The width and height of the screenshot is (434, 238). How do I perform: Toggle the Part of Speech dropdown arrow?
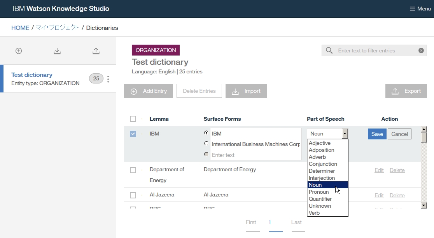click(x=345, y=134)
